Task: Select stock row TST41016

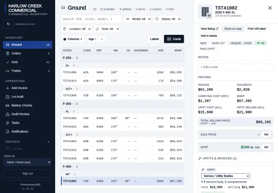Action: pos(123,159)
